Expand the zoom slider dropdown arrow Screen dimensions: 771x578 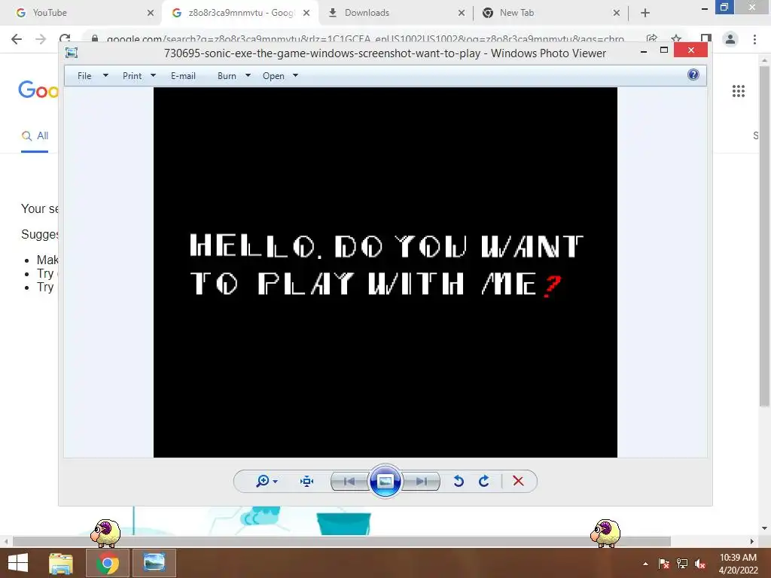(276, 481)
